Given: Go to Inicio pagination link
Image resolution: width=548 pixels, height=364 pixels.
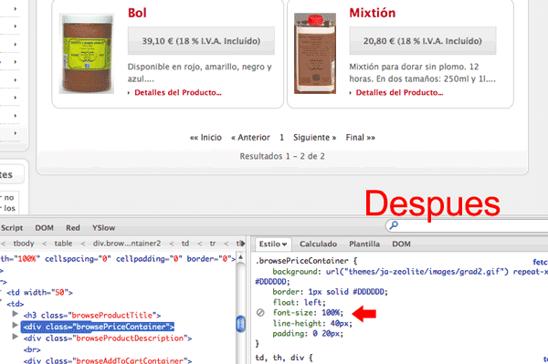Looking at the screenshot, I should click(205, 138).
